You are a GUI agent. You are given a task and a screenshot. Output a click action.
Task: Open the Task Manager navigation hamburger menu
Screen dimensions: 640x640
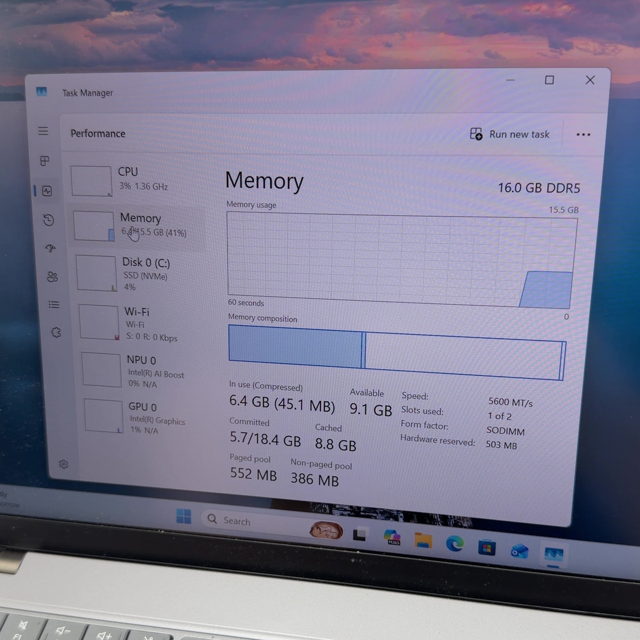pyautogui.click(x=43, y=131)
